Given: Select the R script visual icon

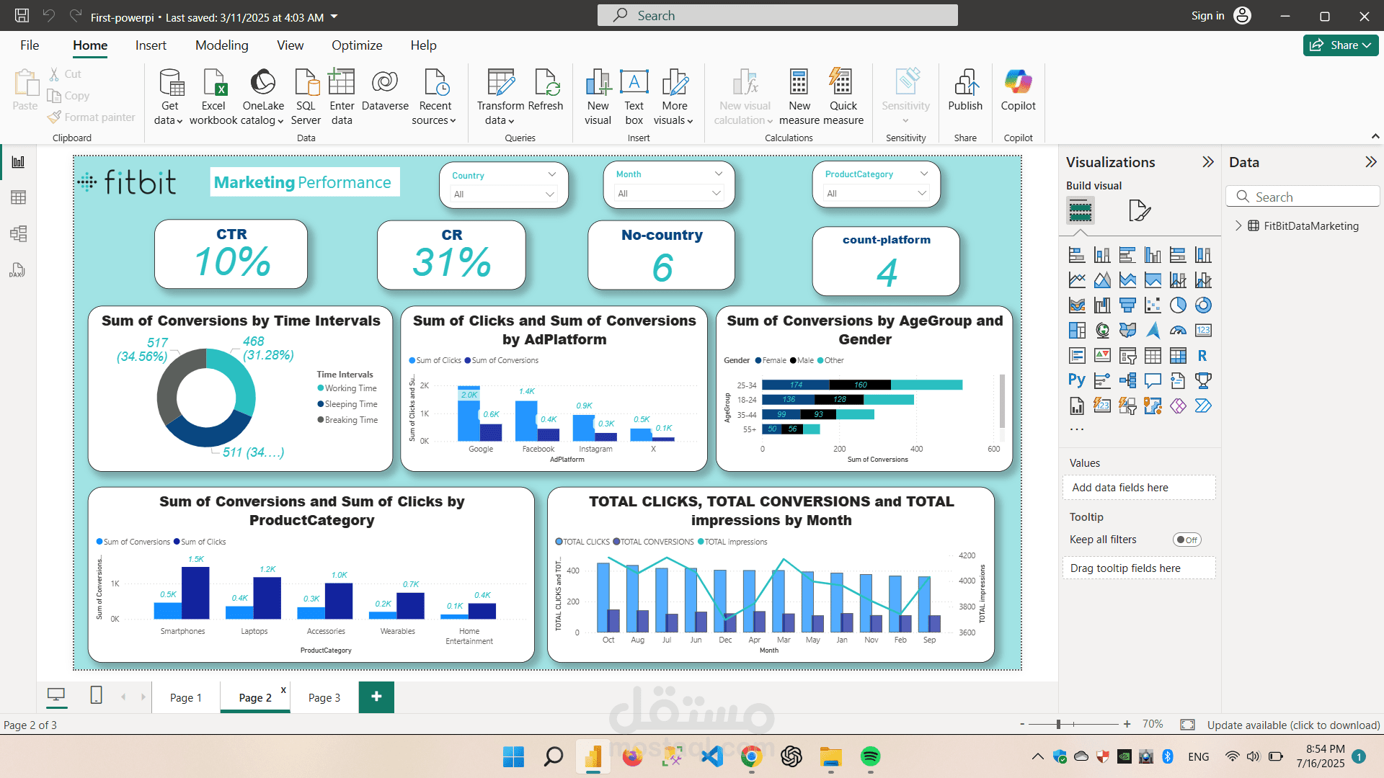Looking at the screenshot, I should 1203,356.
